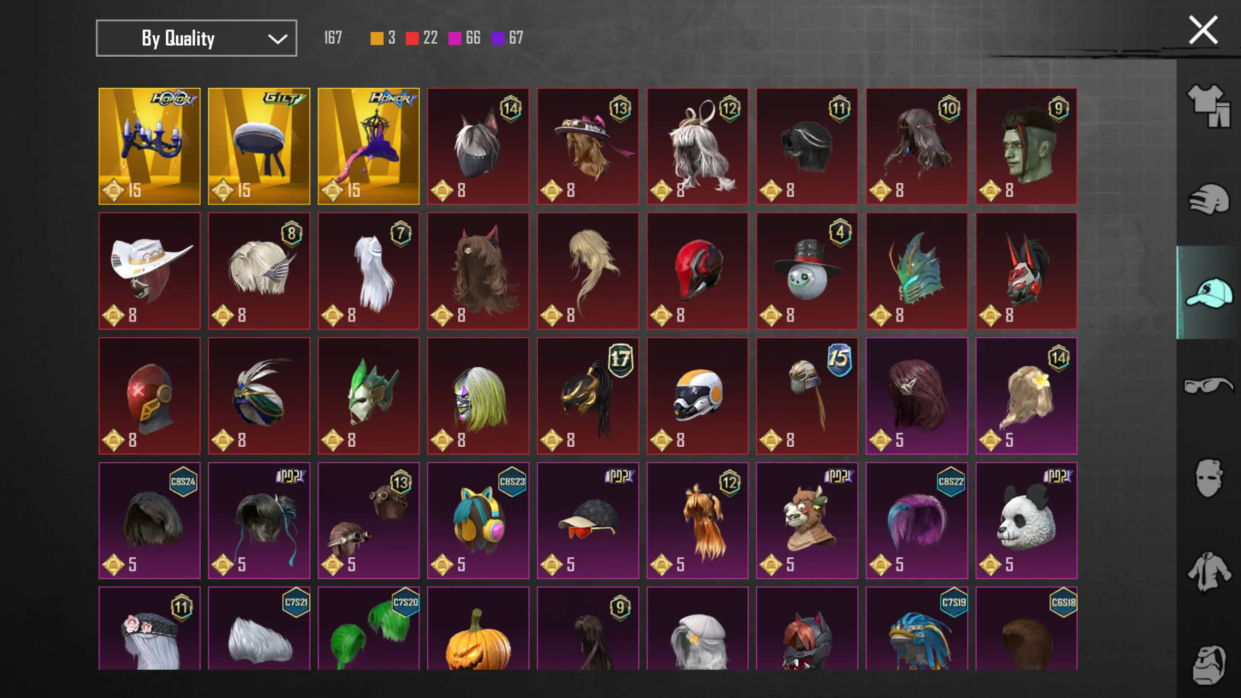Expand the By Quality sort dropdown
1241x698 pixels.
[x=196, y=38]
